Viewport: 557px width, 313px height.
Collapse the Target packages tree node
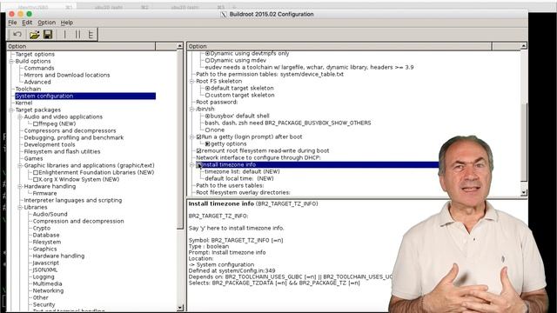(x=11, y=110)
